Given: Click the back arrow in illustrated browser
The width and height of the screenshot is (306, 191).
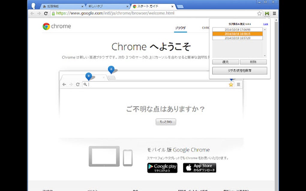Looking at the screenshot, I should coord(64,84).
